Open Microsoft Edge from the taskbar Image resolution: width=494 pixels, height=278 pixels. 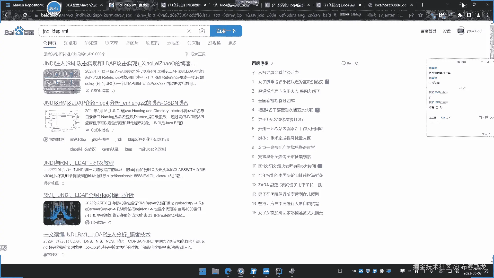click(228, 271)
